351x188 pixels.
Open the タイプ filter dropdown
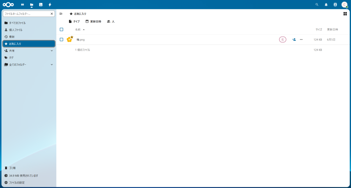[74, 21]
